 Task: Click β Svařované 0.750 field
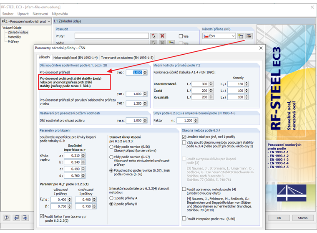[84, 206]
